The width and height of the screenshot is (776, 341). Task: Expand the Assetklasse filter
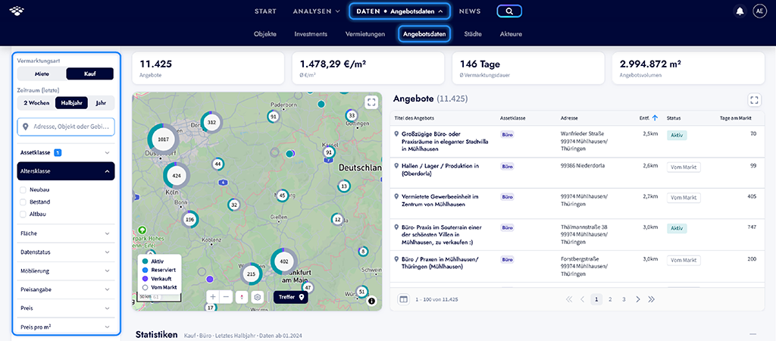point(66,153)
